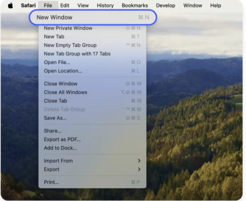Choose New Window from File menu
Image resolution: width=246 pixels, height=201 pixels.
(93, 17)
